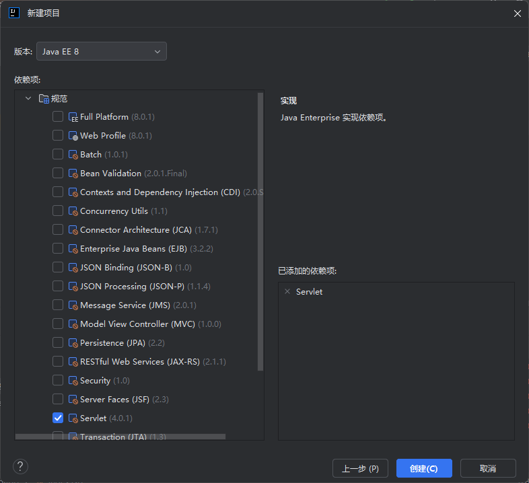Collapse the 规范 tree node

(x=28, y=98)
